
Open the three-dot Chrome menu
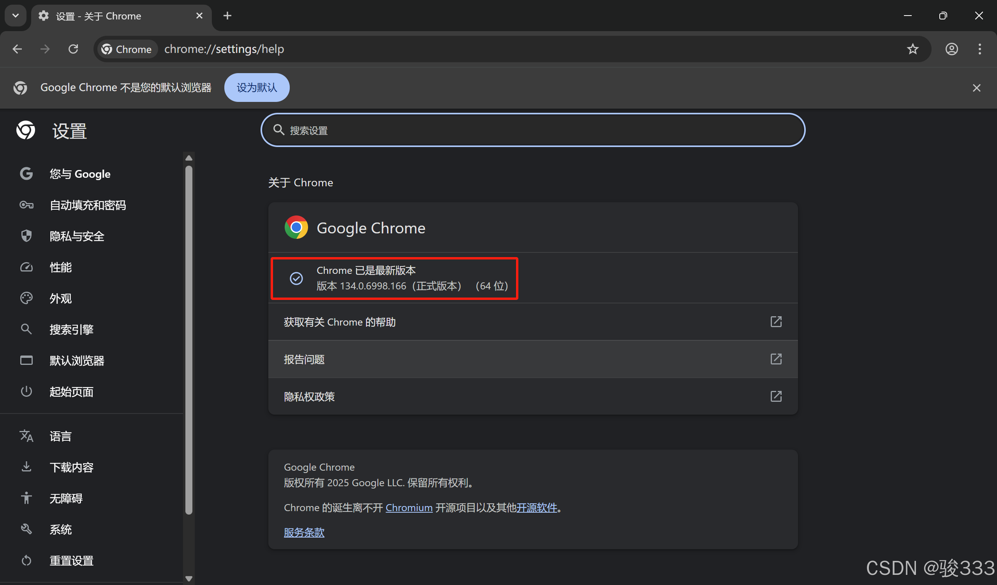[979, 49]
